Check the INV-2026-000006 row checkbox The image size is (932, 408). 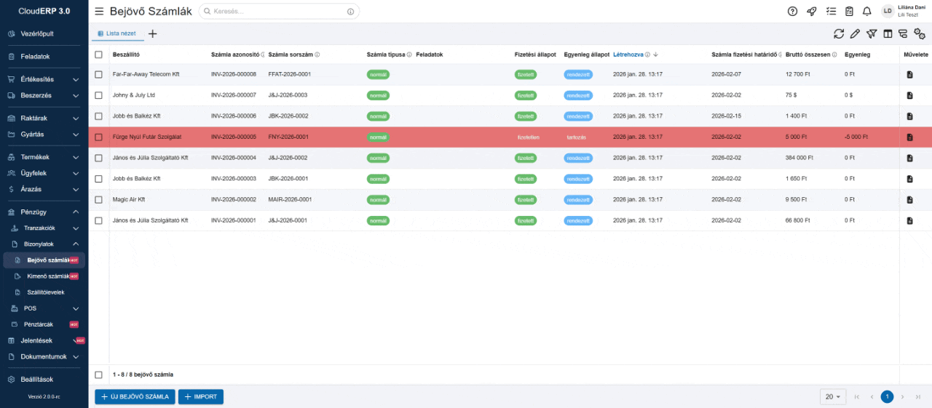coord(98,116)
